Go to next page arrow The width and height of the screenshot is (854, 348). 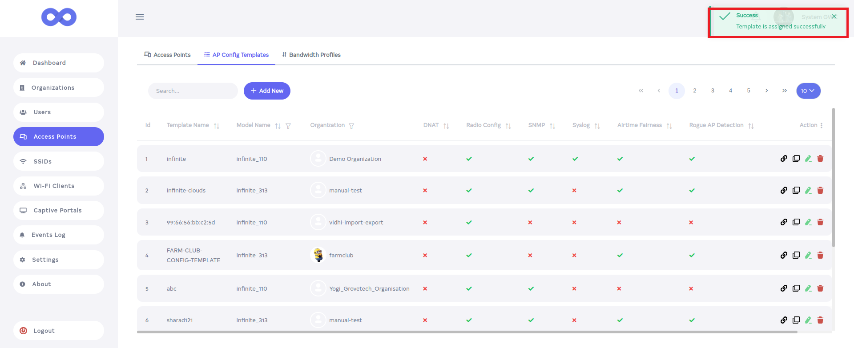766,91
